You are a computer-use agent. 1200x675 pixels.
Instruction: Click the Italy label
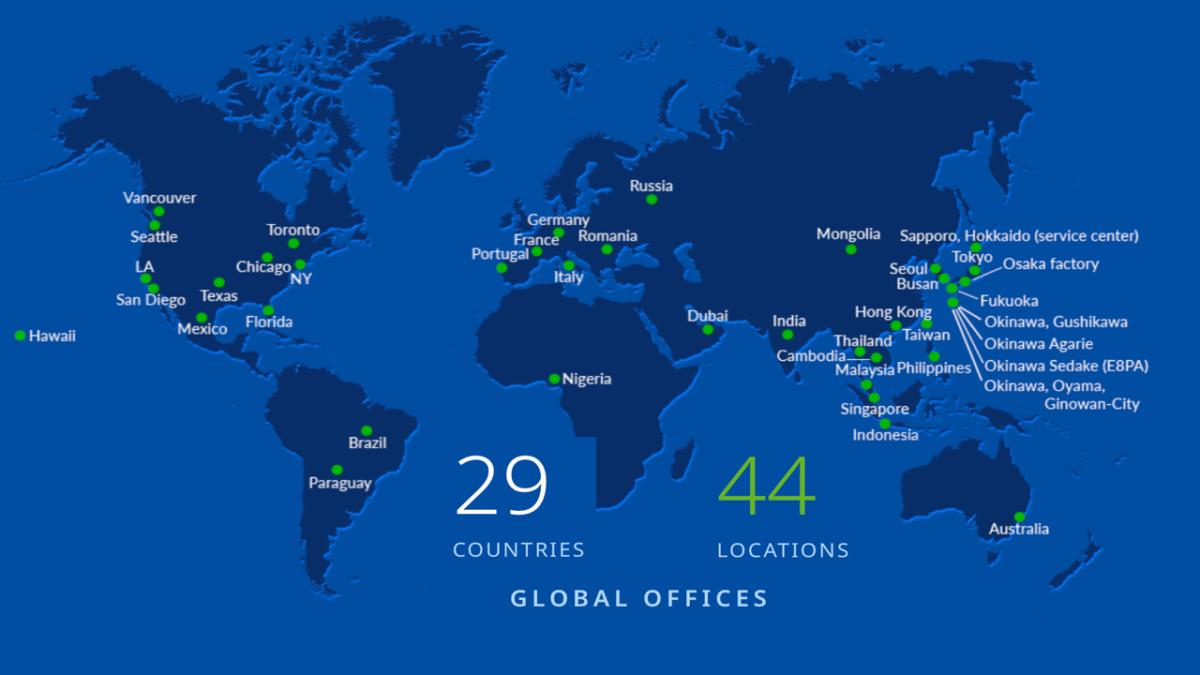click(568, 277)
